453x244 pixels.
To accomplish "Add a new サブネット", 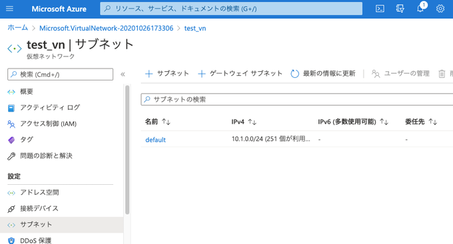I will point(167,74).
